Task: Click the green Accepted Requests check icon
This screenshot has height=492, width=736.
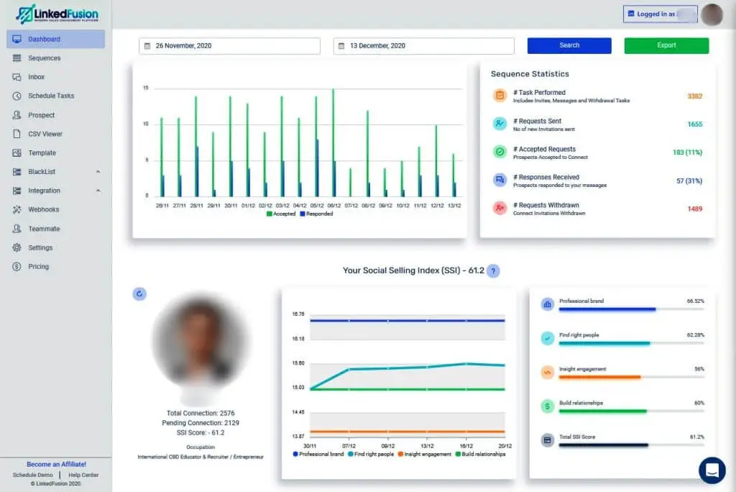Action: coord(500,152)
